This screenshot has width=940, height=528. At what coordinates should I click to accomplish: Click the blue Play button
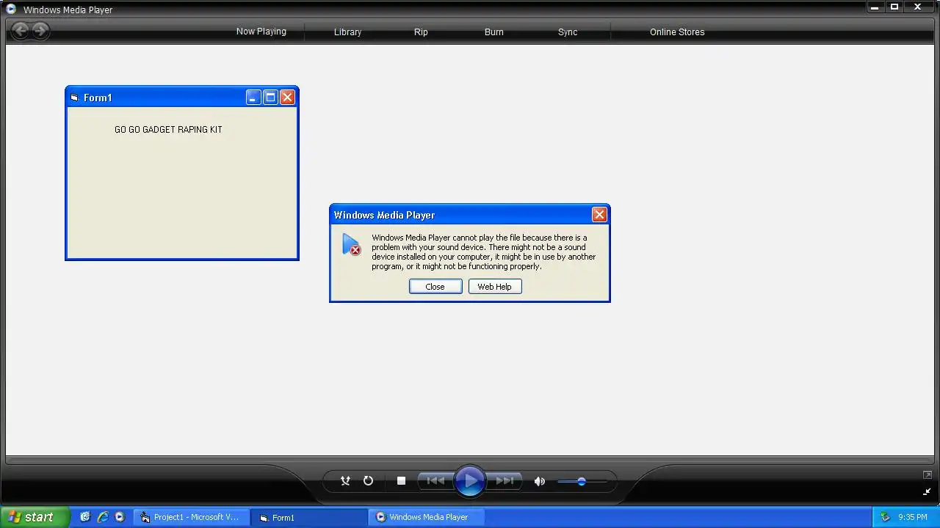470,481
